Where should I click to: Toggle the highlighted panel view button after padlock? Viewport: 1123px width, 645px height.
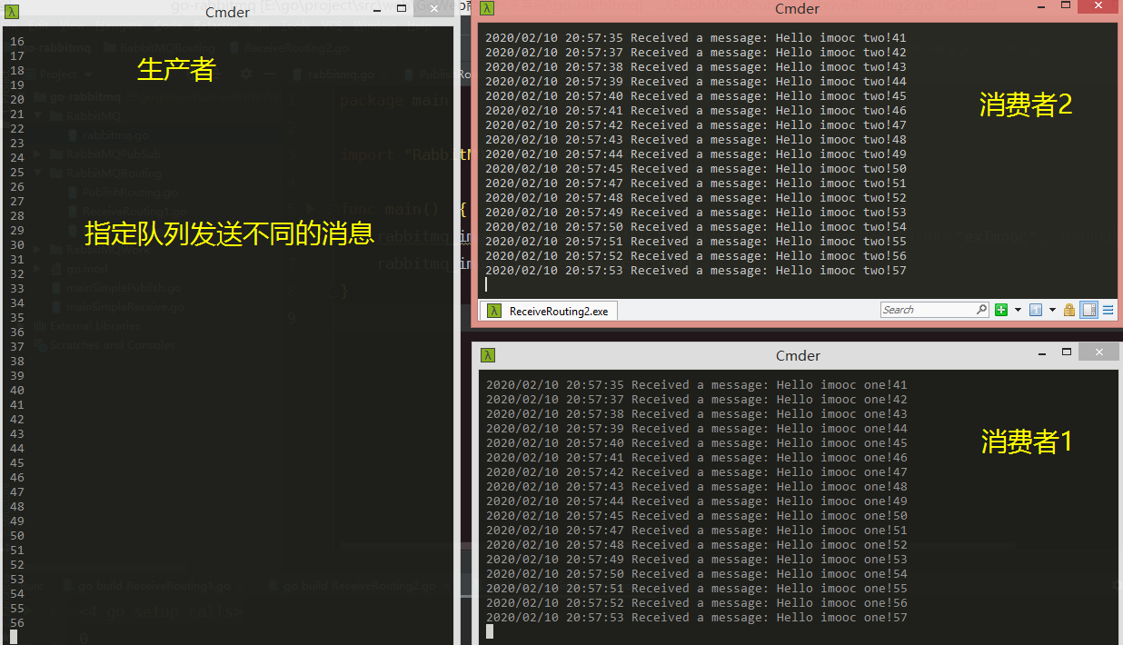(x=1089, y=310)
